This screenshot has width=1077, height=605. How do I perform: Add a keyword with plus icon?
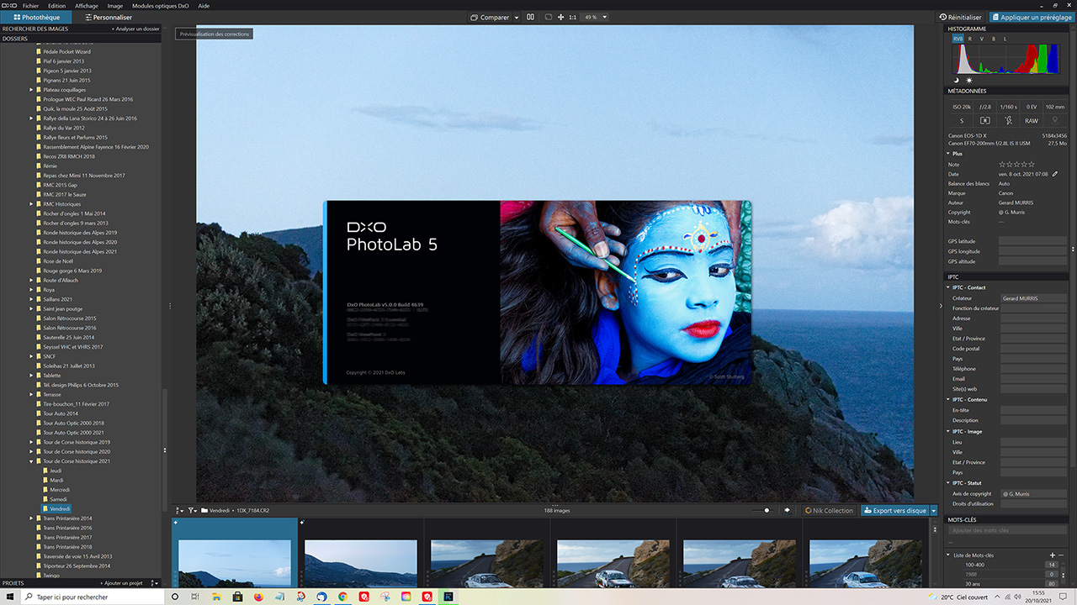click(1052, 555)
